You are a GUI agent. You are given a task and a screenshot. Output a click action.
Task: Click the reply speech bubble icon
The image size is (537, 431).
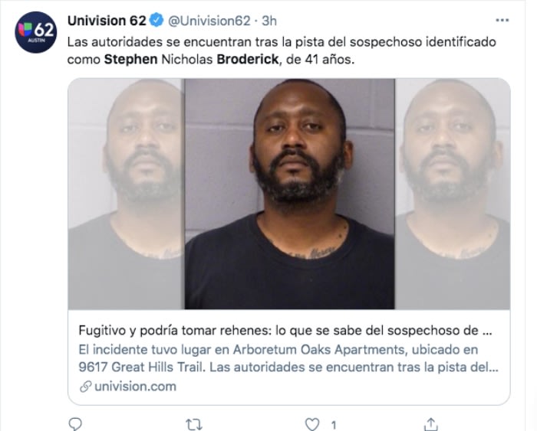(75, 424)
